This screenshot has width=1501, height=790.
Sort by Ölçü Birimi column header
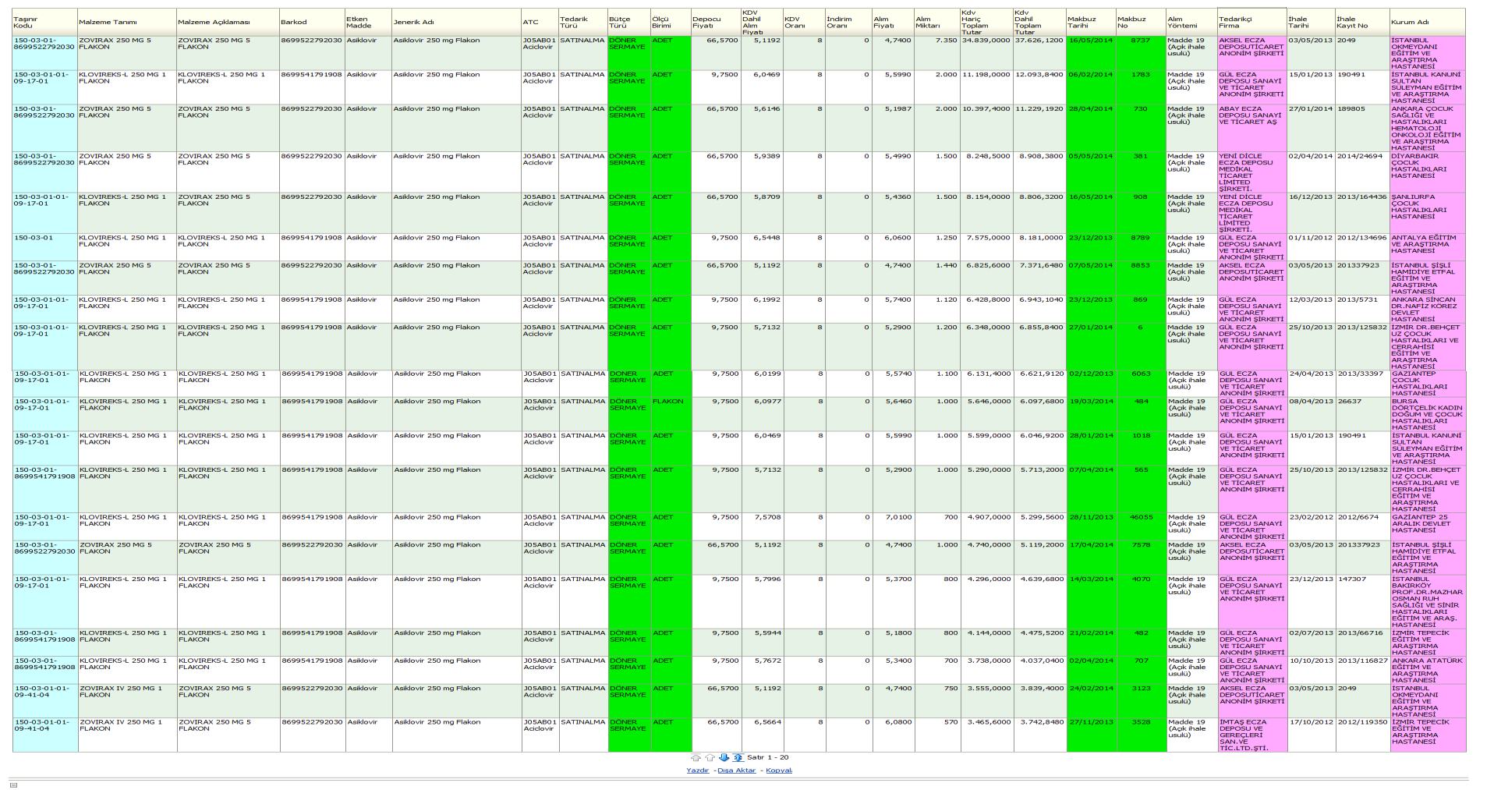point(671,22)
